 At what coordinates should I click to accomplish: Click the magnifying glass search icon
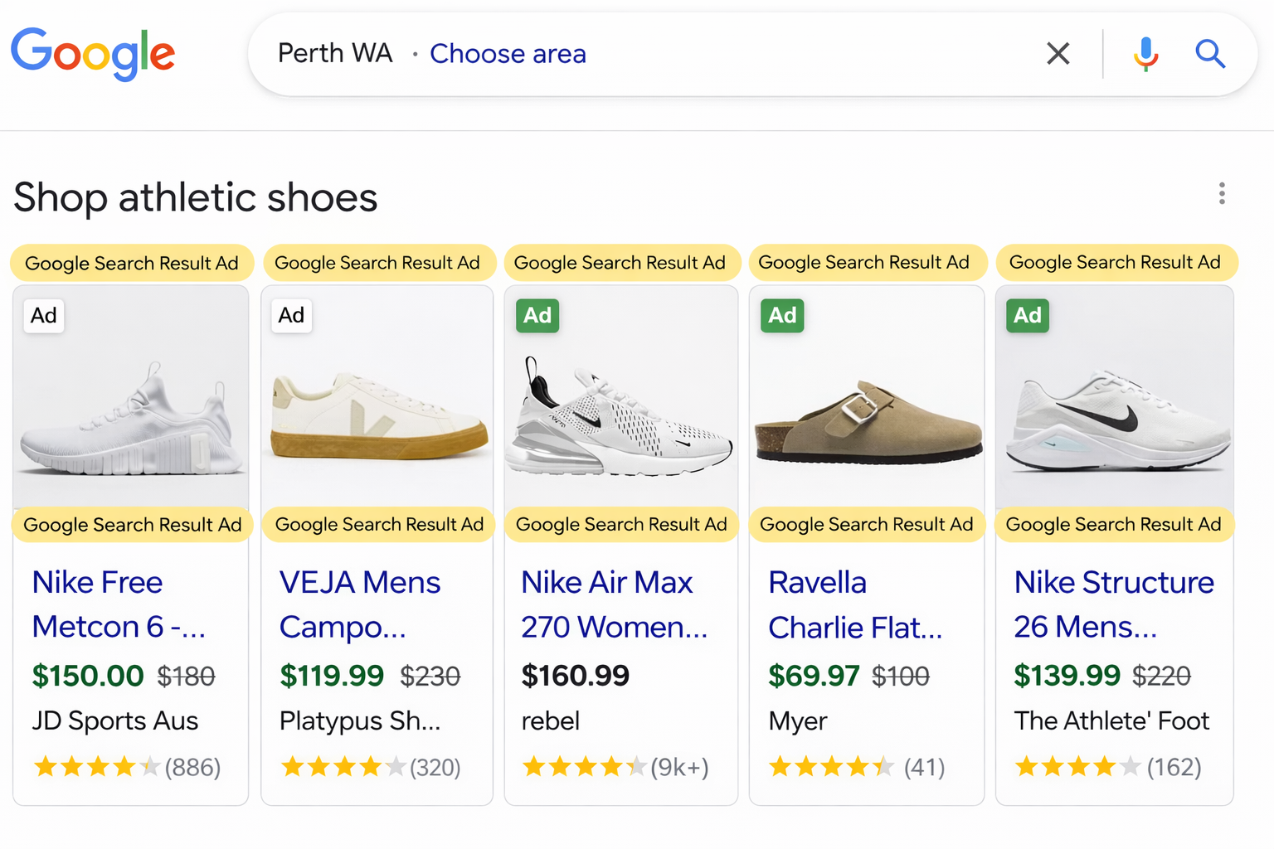click(1210, 53)
